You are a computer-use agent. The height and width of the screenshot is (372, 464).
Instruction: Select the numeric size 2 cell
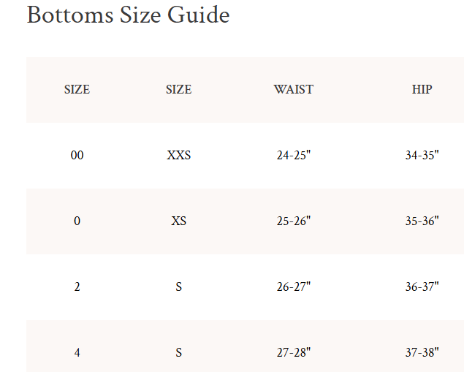(77, 286)
